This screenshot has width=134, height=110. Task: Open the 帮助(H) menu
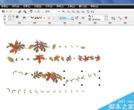[94, 6]
